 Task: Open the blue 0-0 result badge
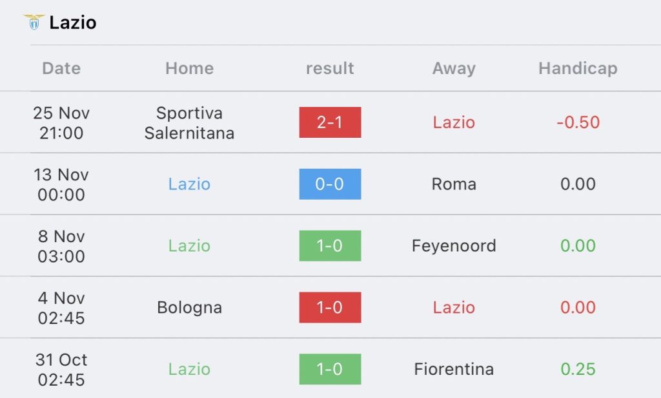pyautogui.click(x=330, y=184)
